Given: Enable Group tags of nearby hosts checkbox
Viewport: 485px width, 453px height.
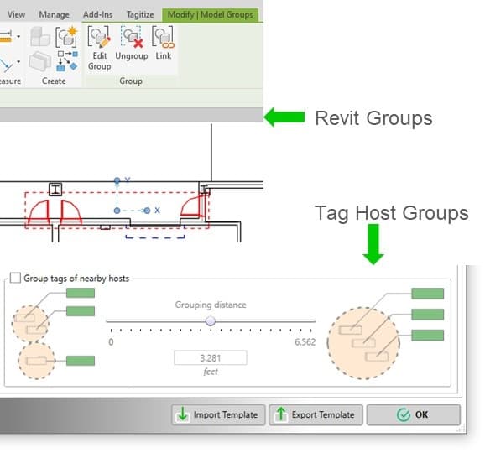Looking at the screenshot, I should pos(15,278).
